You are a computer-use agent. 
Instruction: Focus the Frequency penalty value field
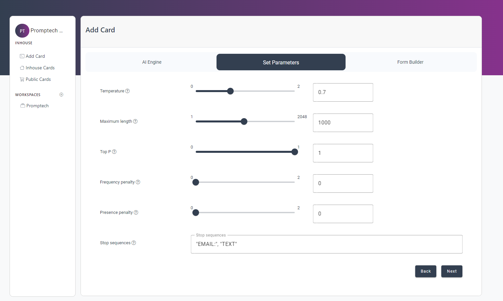pyautogui.click(x=343, y=184)
